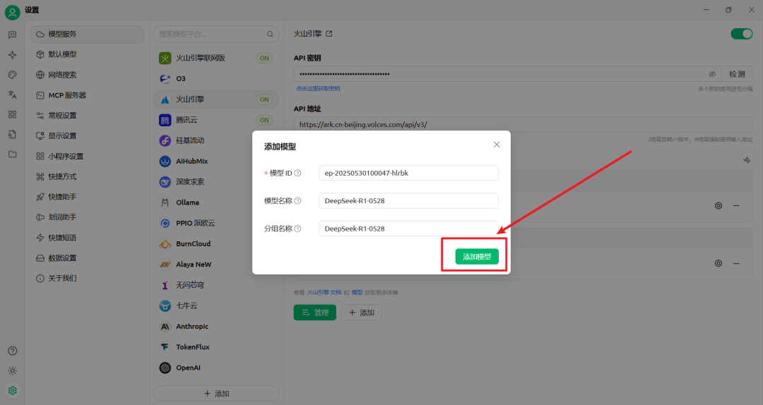
Task: Click the green 管理 models button
Action: [315, 313]
